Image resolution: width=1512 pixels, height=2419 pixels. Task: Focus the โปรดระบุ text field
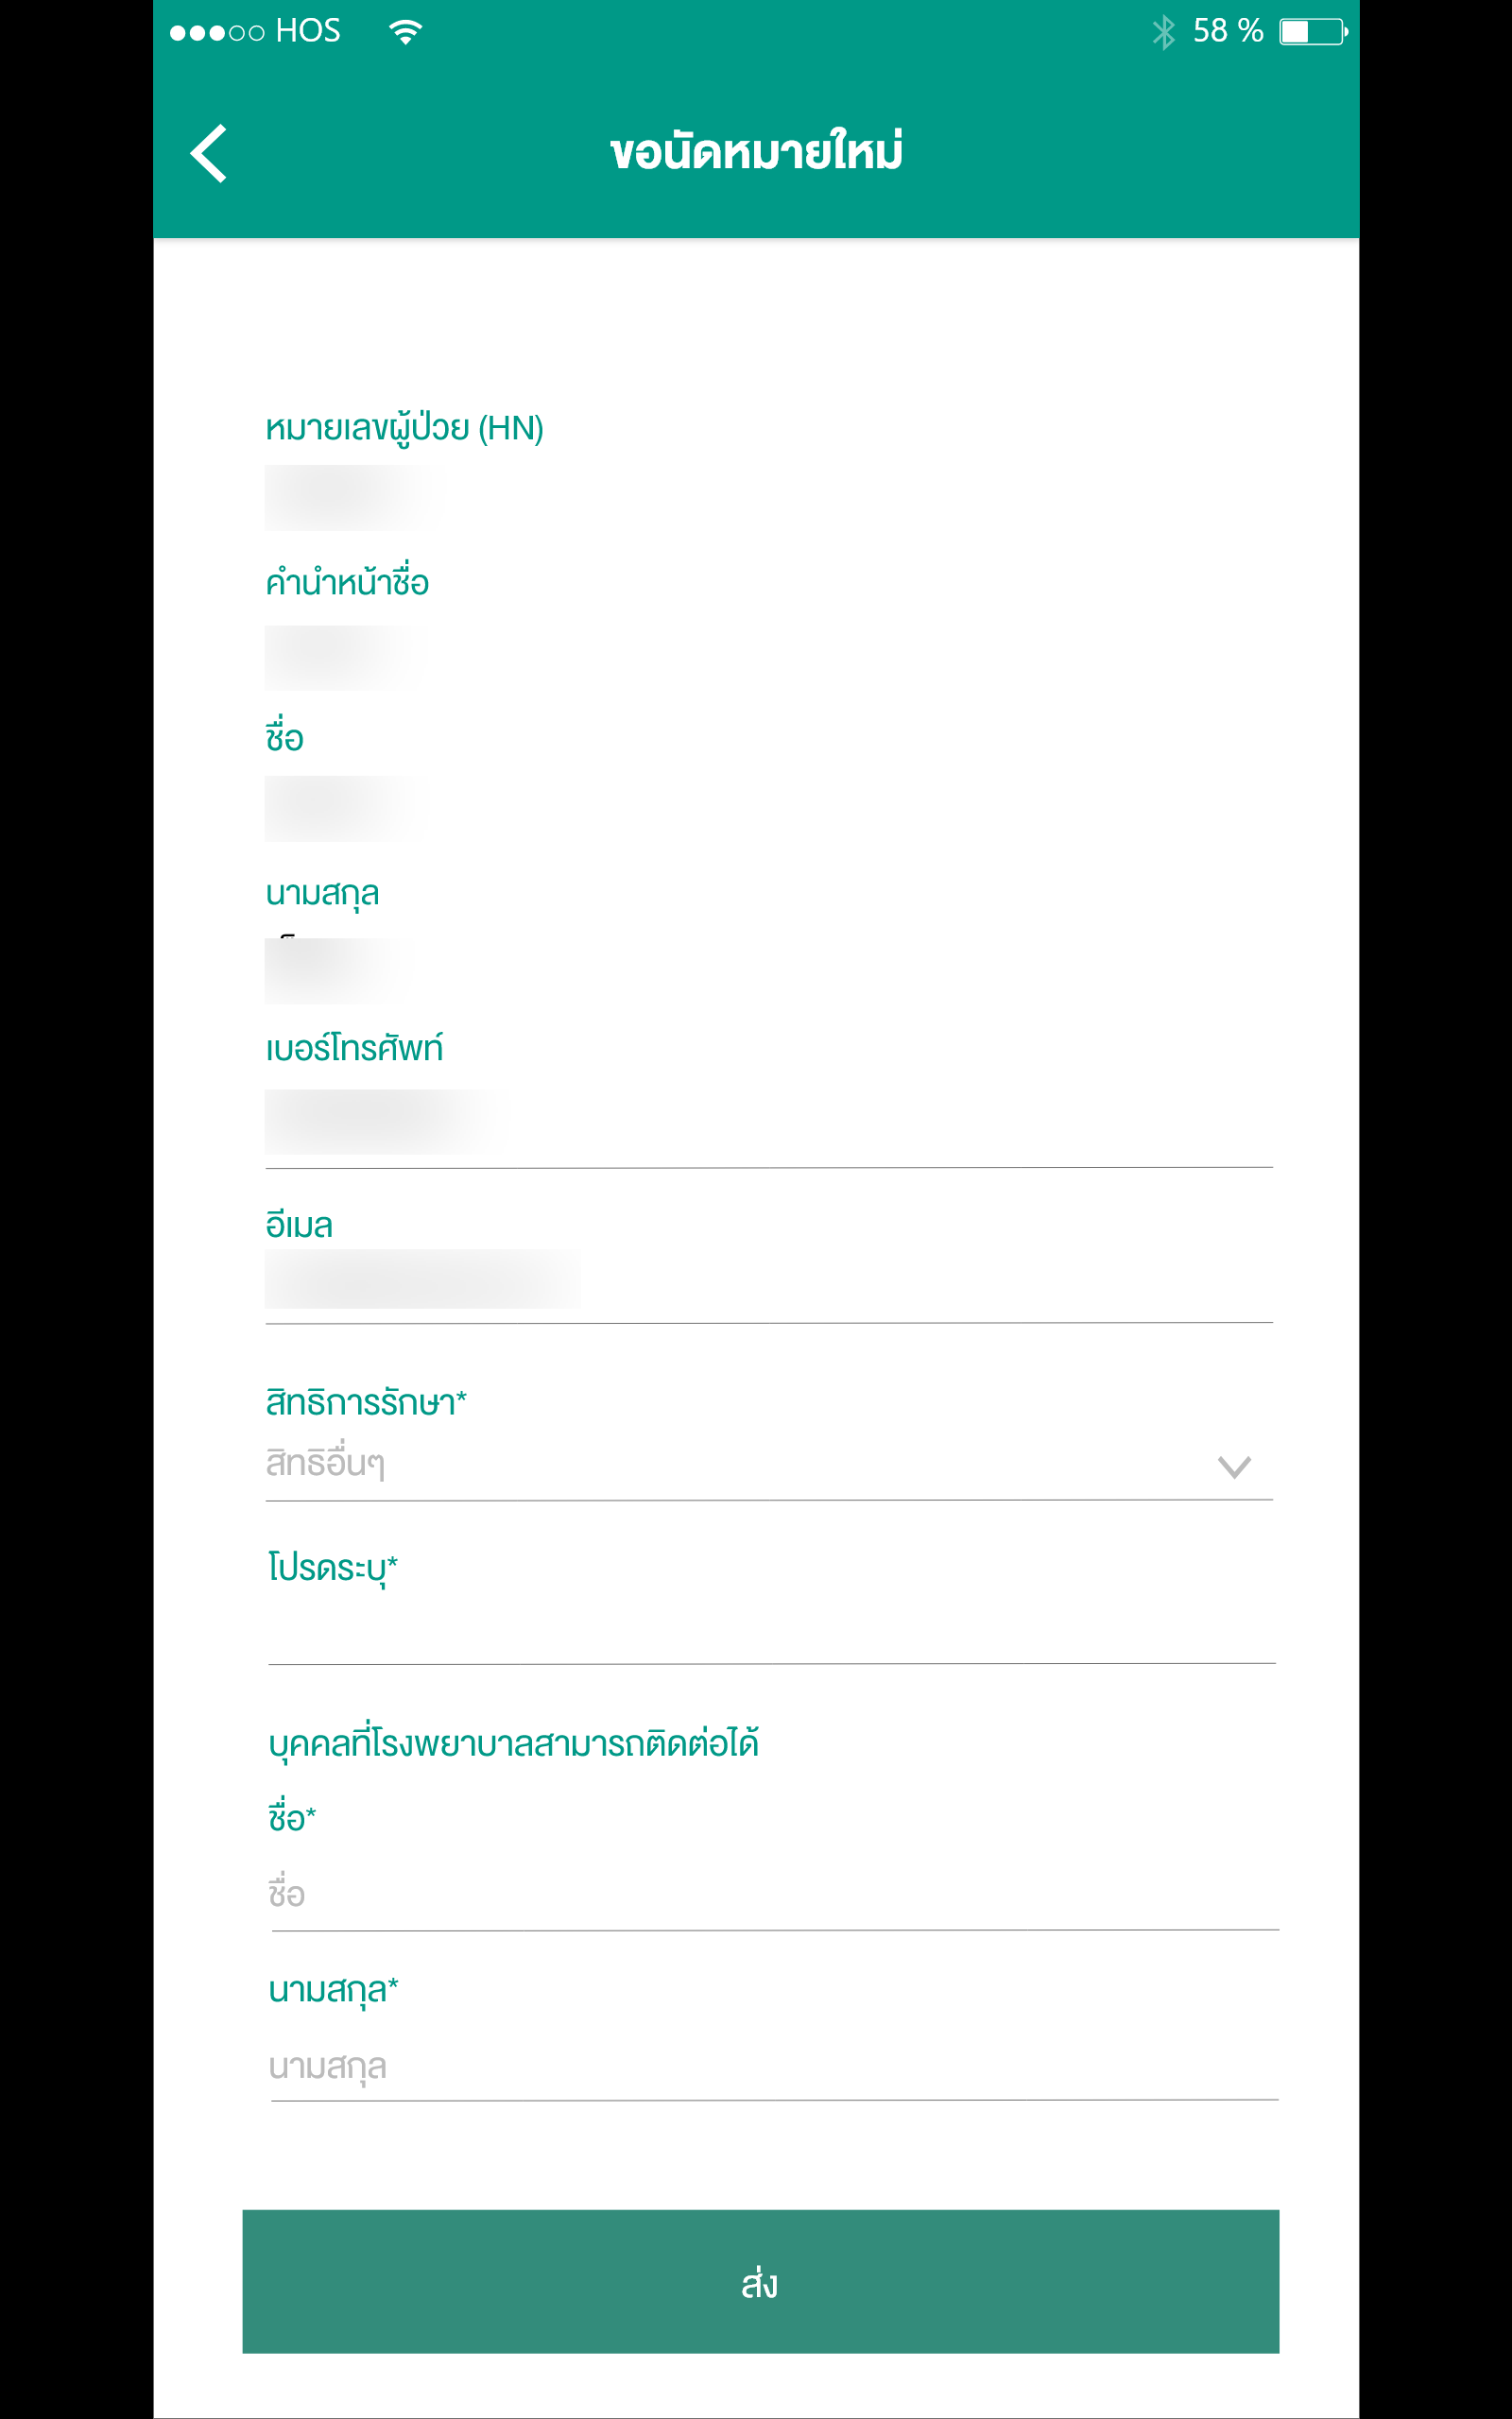[771, 1632]
